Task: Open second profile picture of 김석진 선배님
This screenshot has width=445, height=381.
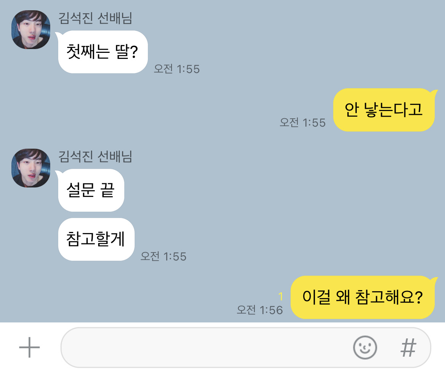Action: coord(31,168)
